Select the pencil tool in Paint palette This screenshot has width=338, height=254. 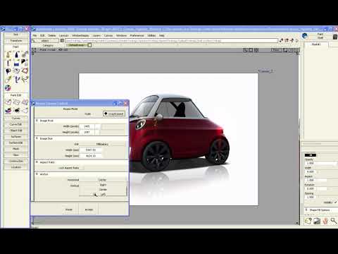coord(8,54)
